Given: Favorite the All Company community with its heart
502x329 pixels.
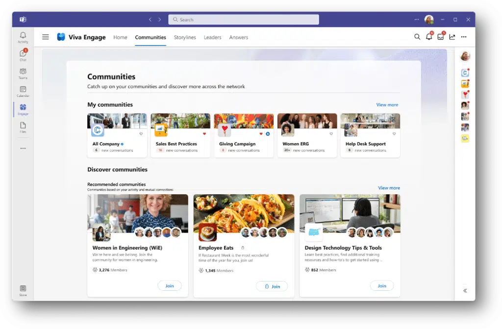Looking at the screenshot, I should click(x=141, y=134).
